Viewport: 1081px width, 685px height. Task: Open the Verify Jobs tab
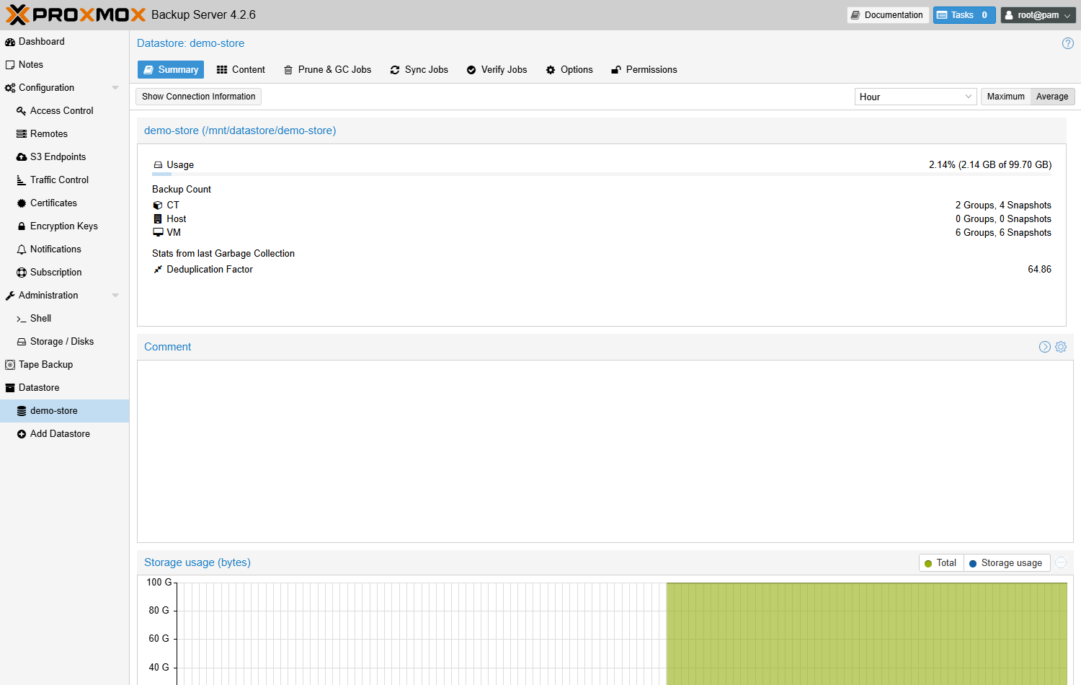click(x=497, y=70)
